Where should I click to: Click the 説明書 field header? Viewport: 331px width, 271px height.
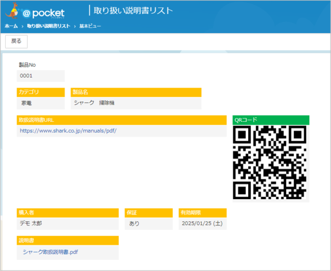pyautogui.click(x=68, y=240)
